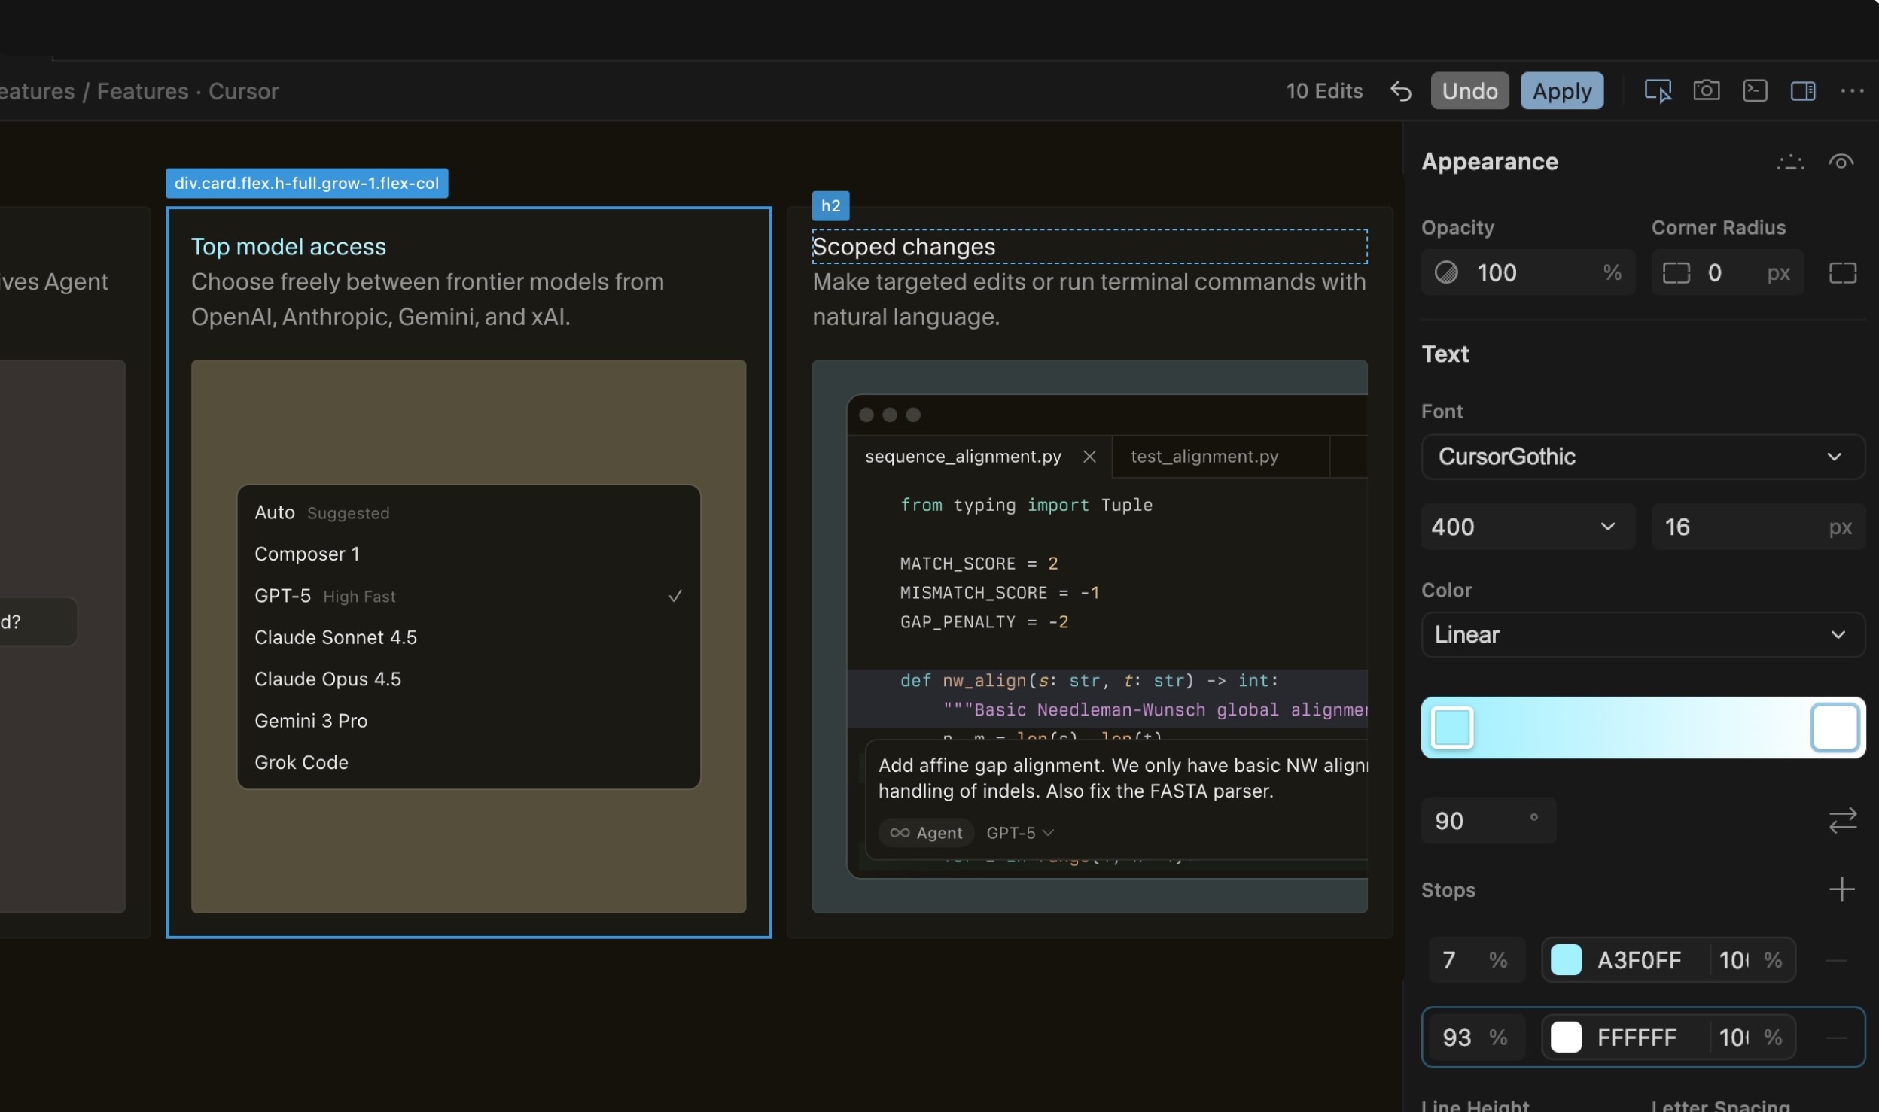This screenshot has height=1112, width=1879.
Task: Remove the FFFFFF gradient stop
Action: tap(1836, 1038)
